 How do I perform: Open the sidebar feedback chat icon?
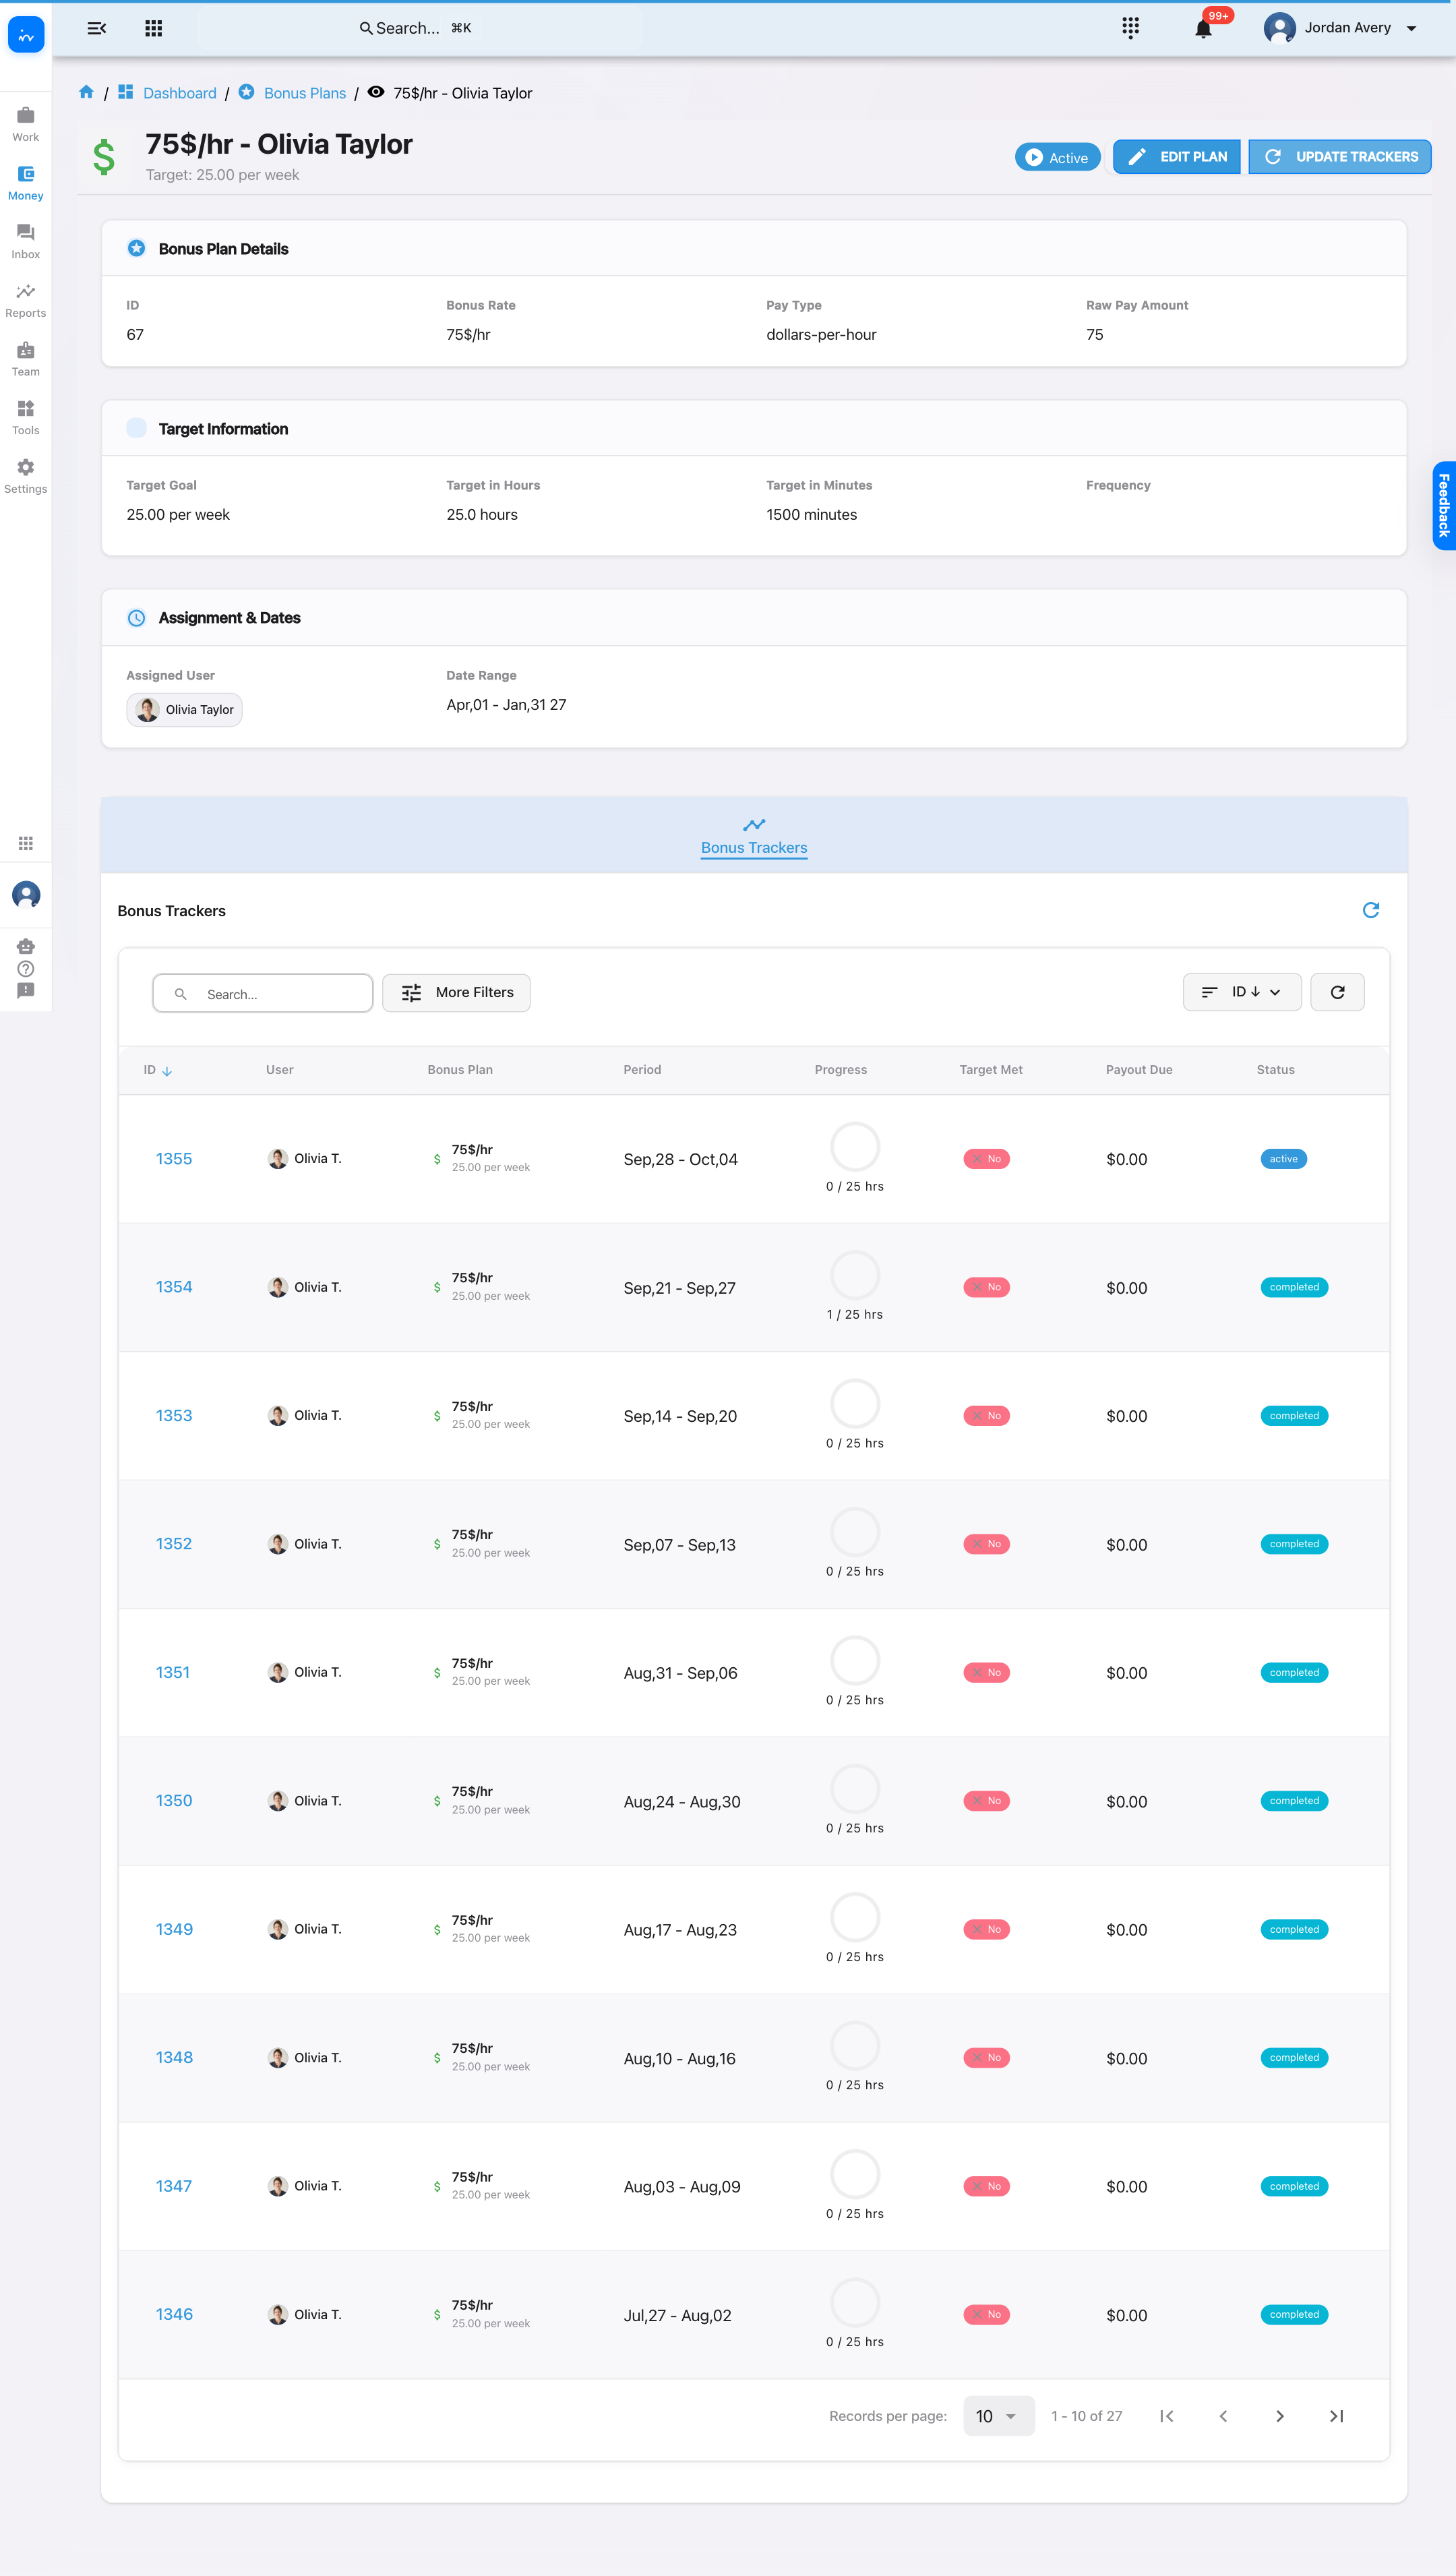click(x=26, y=991)
